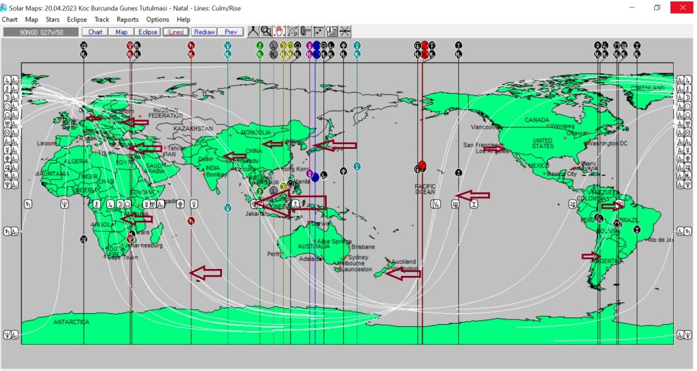This screenshot has height=371, width=697.
Task: Open the Chart menu
Action: point(10,20)
